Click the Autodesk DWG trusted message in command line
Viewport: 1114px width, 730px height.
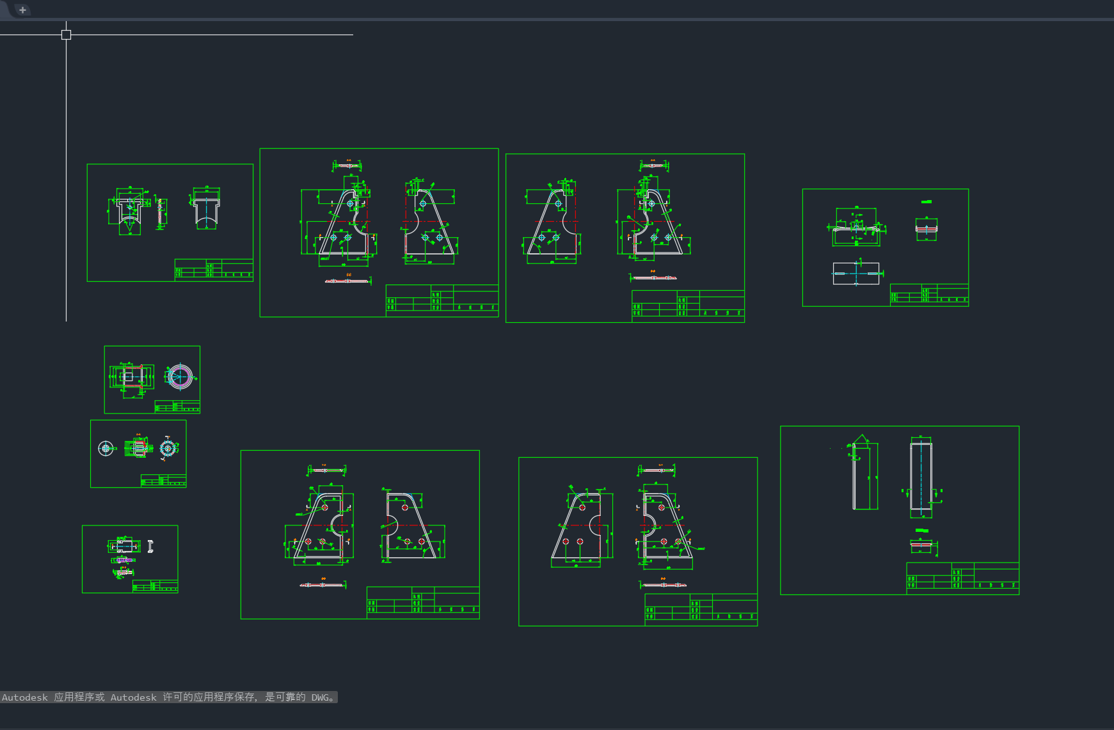pyautogui.click(x=169, y=697)
